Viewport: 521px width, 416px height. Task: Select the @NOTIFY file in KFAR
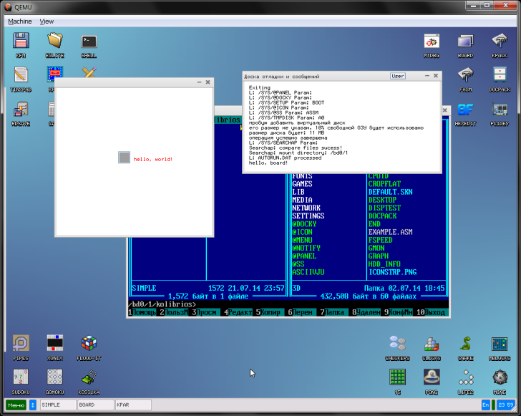click(306, 248)
